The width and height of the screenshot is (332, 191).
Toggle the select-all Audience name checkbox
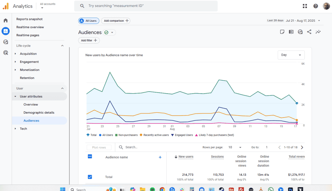point(90,156)
